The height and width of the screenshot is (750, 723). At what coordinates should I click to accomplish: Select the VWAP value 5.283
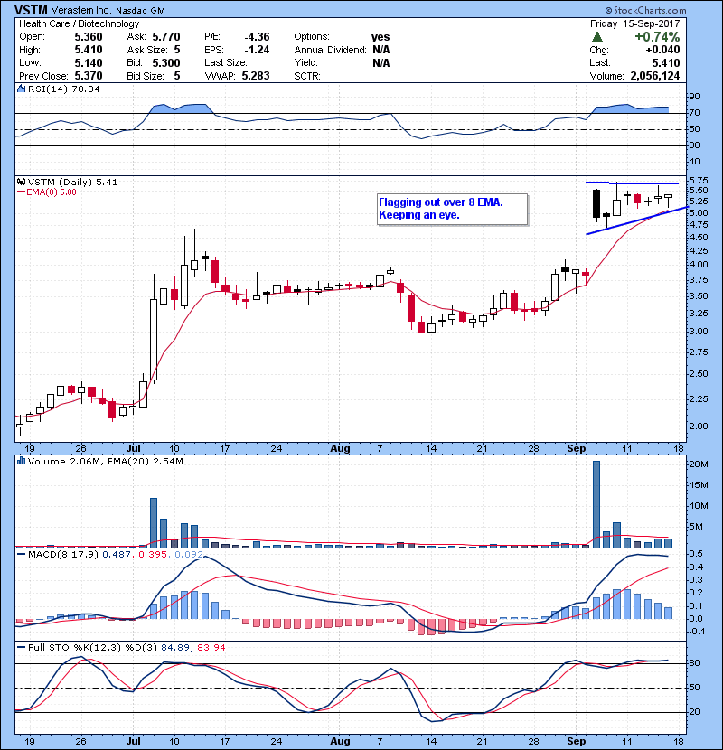point(256,76)
